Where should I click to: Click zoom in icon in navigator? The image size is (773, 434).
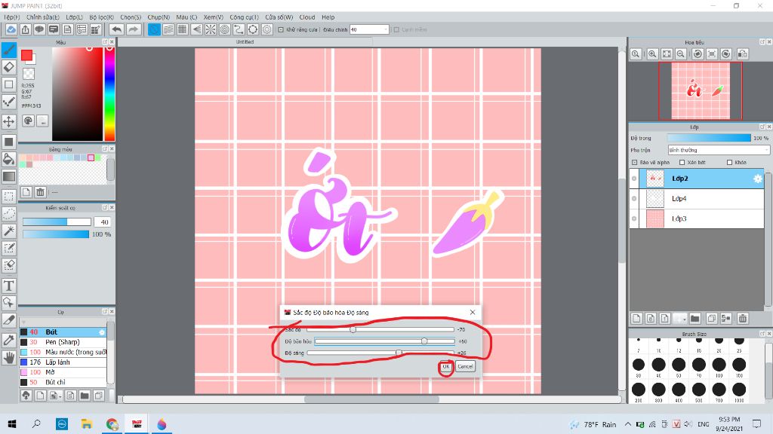pyautogui.click(x=652, y=53)
